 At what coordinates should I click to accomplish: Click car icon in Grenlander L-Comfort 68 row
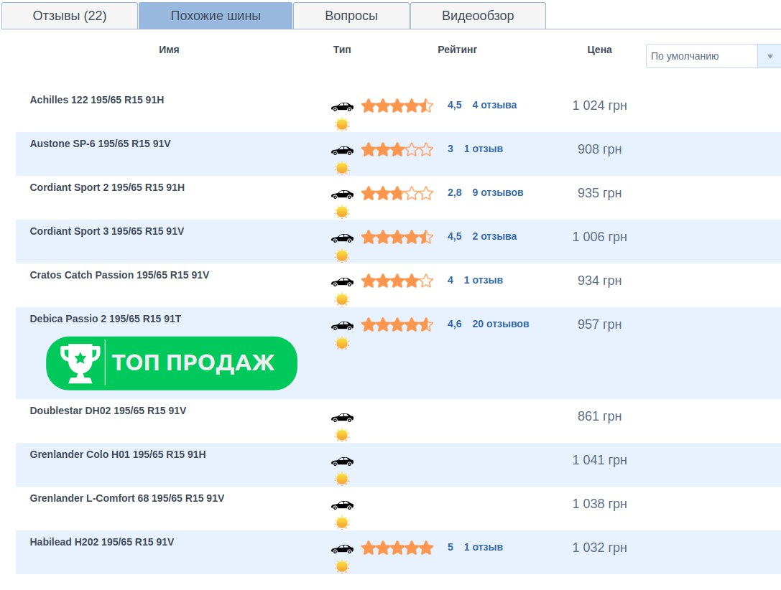click(x=342, y=505)
